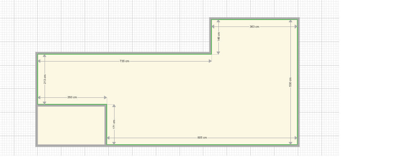Click the 293 cm dimension label

72,97
